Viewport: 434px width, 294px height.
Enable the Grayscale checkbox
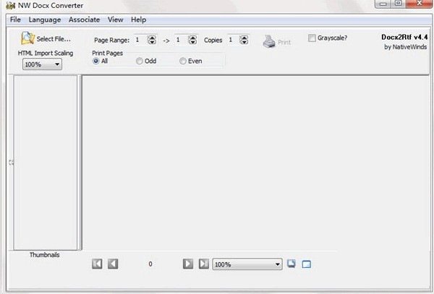[312, 38]
